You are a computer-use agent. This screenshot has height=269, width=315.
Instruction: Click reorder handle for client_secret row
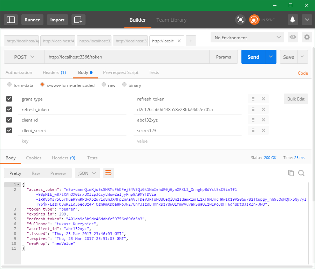(x=253, y=130)
